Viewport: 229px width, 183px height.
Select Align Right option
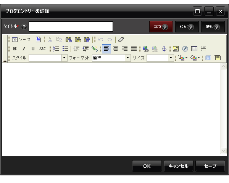125,49
